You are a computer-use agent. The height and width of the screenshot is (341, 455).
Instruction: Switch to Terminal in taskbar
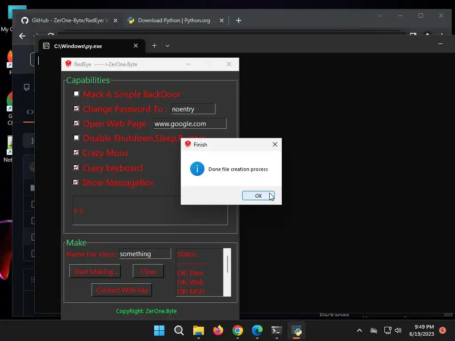276,330
